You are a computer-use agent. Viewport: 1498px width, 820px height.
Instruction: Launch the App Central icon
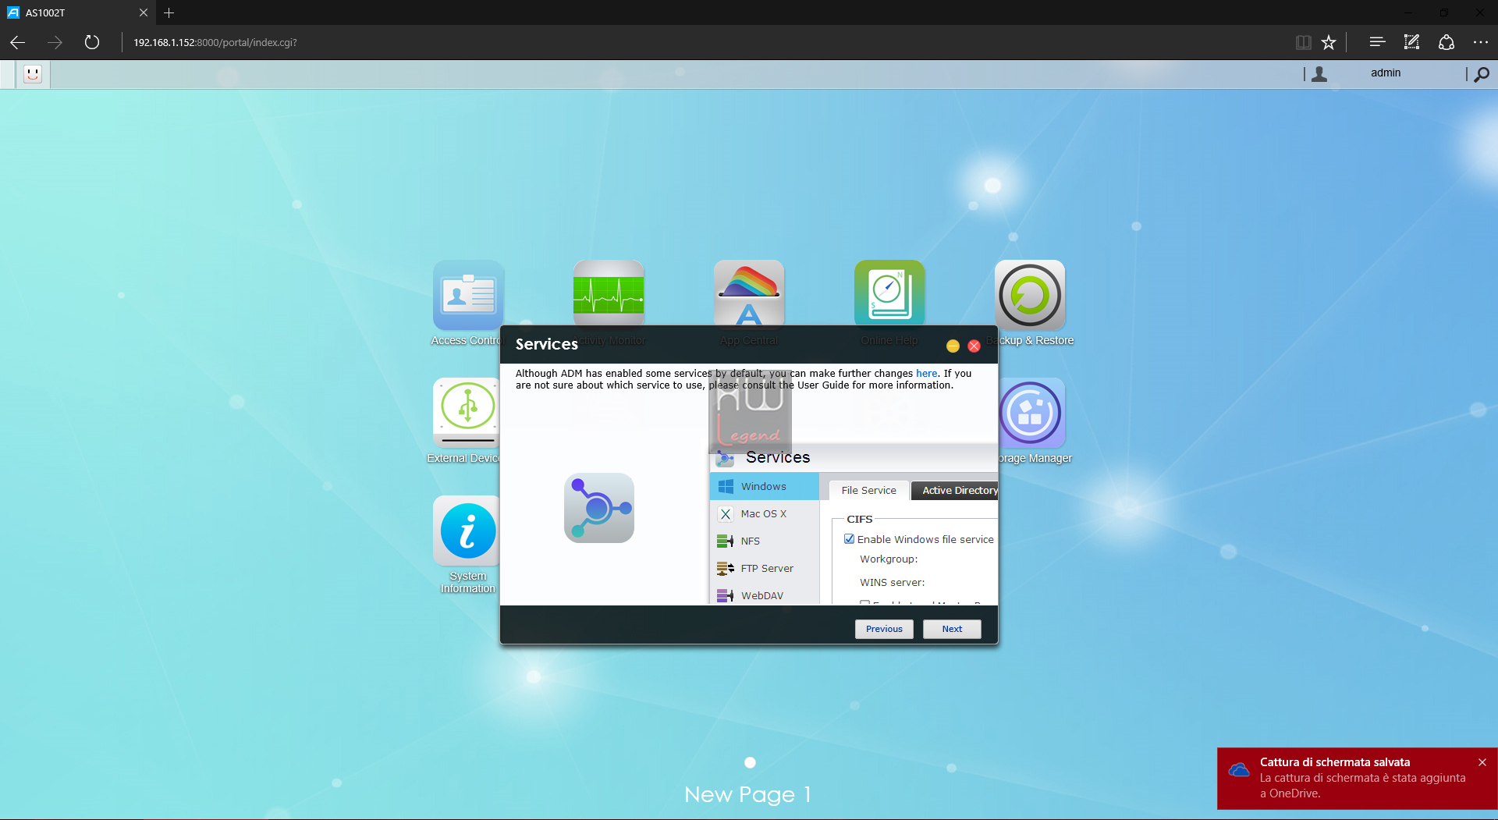pos(749,293)
